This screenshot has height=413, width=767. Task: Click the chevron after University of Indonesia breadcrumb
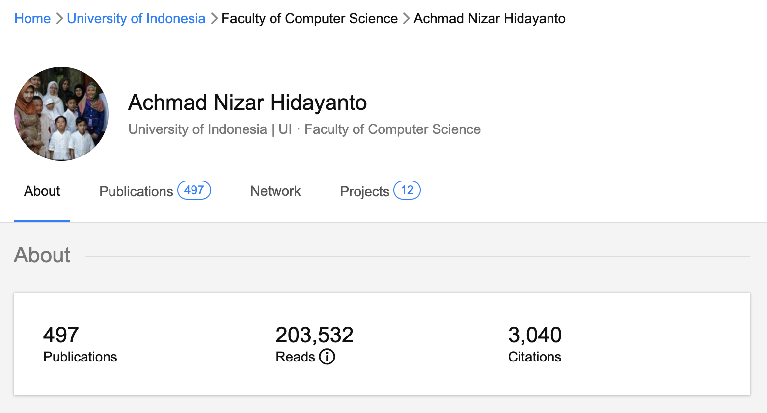pyautogui.click(x=214, y=19)
